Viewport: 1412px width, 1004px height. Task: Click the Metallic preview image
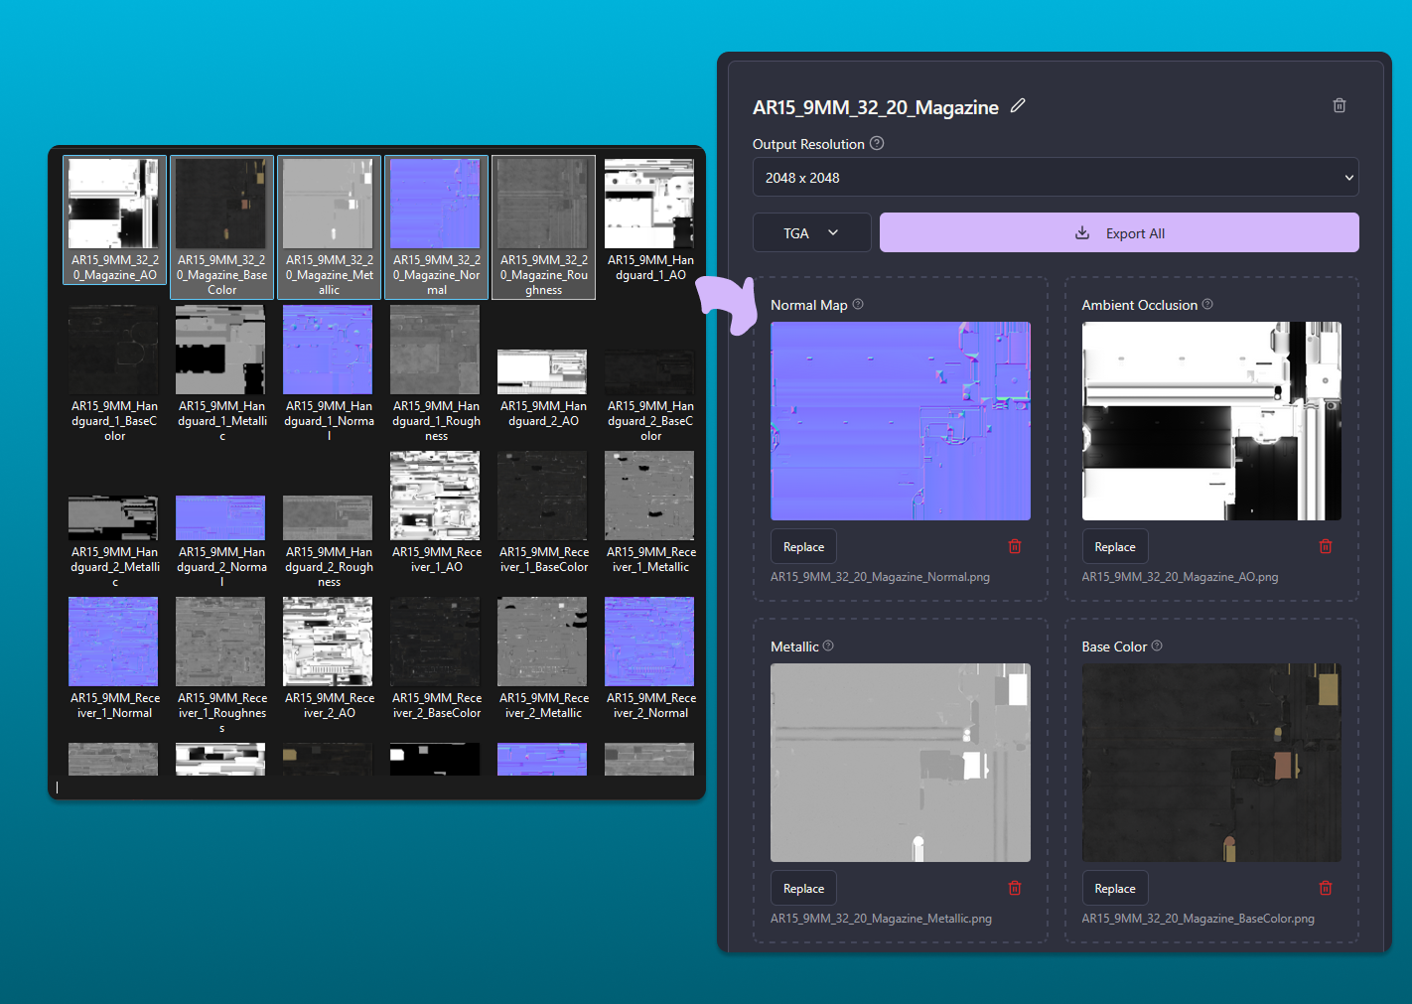tap(901, 763)
